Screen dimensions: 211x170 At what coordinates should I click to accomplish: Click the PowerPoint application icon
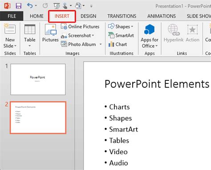pos(7,6)
